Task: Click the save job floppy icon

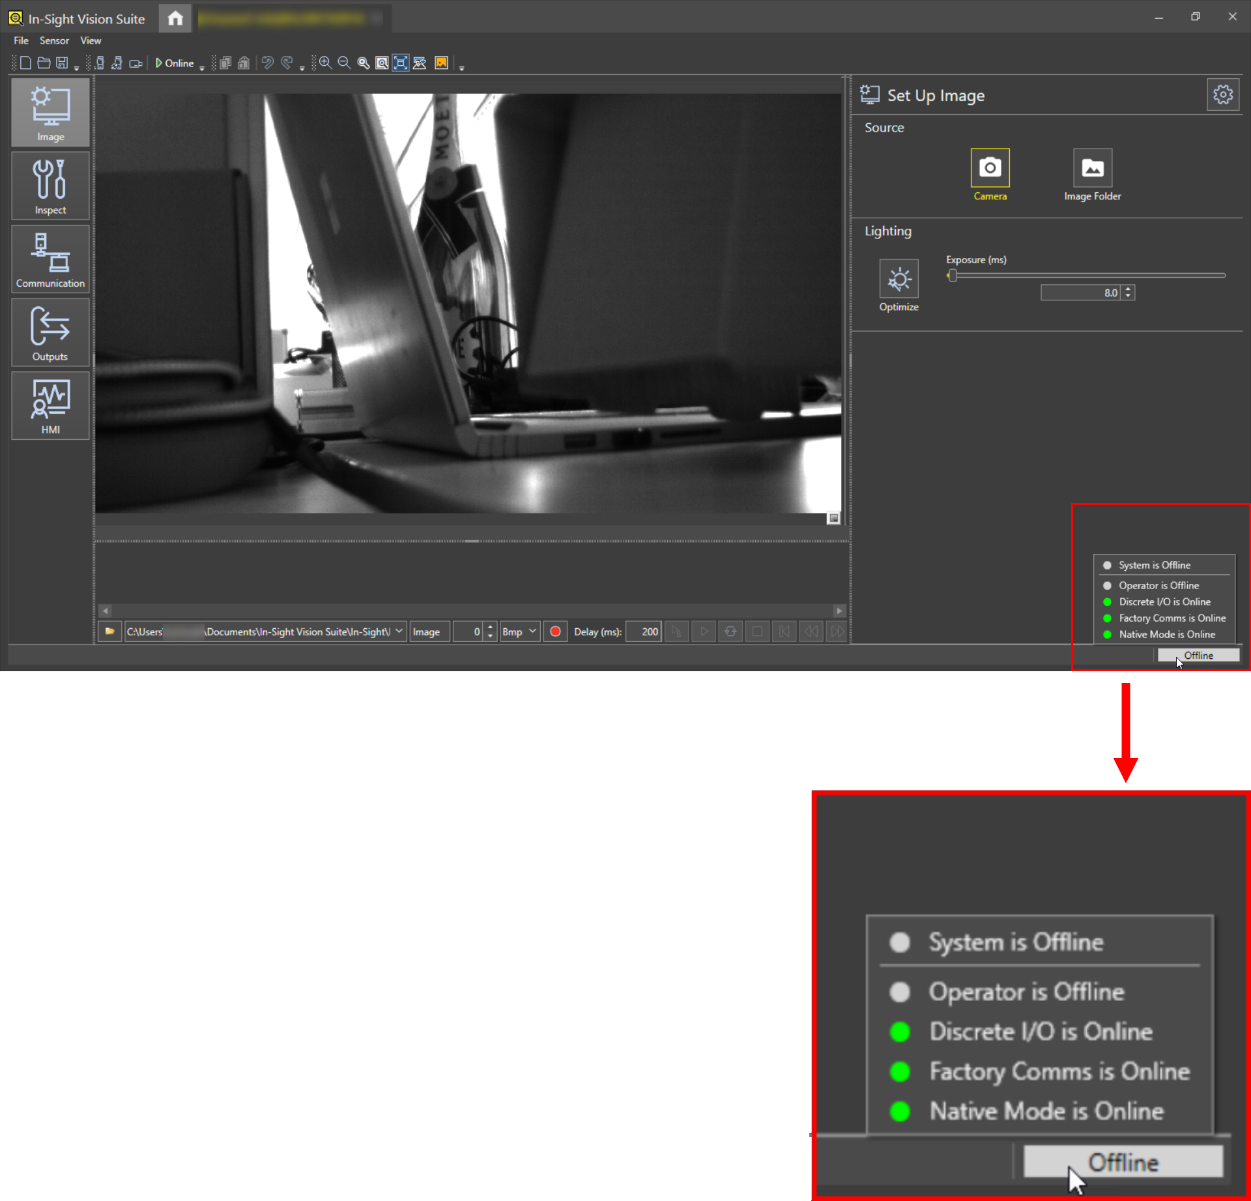Action: click(x=62, y=63)
